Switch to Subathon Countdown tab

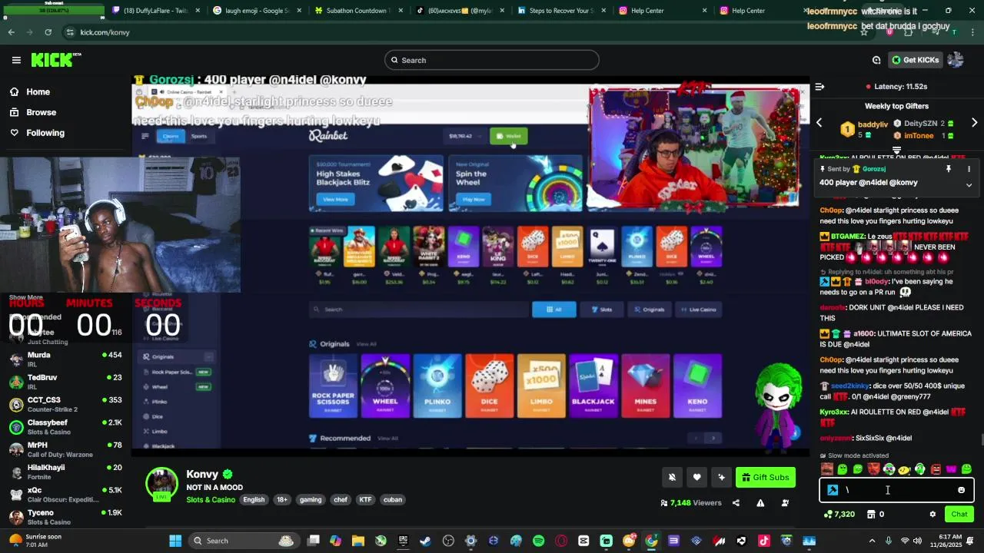coord(357,11)
